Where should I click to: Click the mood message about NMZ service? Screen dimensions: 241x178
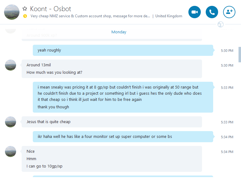(x=90, y=16)
